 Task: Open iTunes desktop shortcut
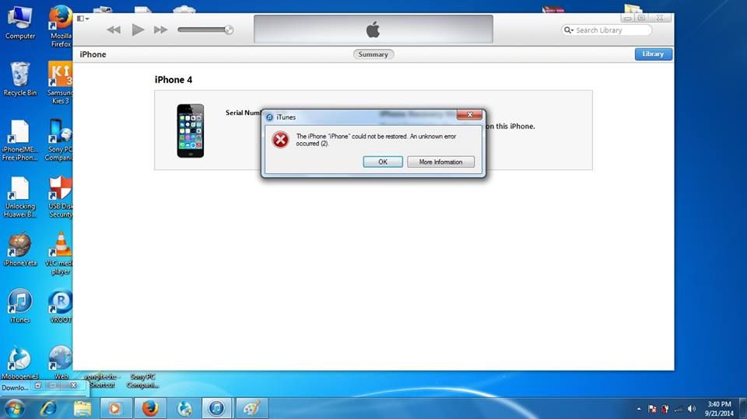pos(19,303)
